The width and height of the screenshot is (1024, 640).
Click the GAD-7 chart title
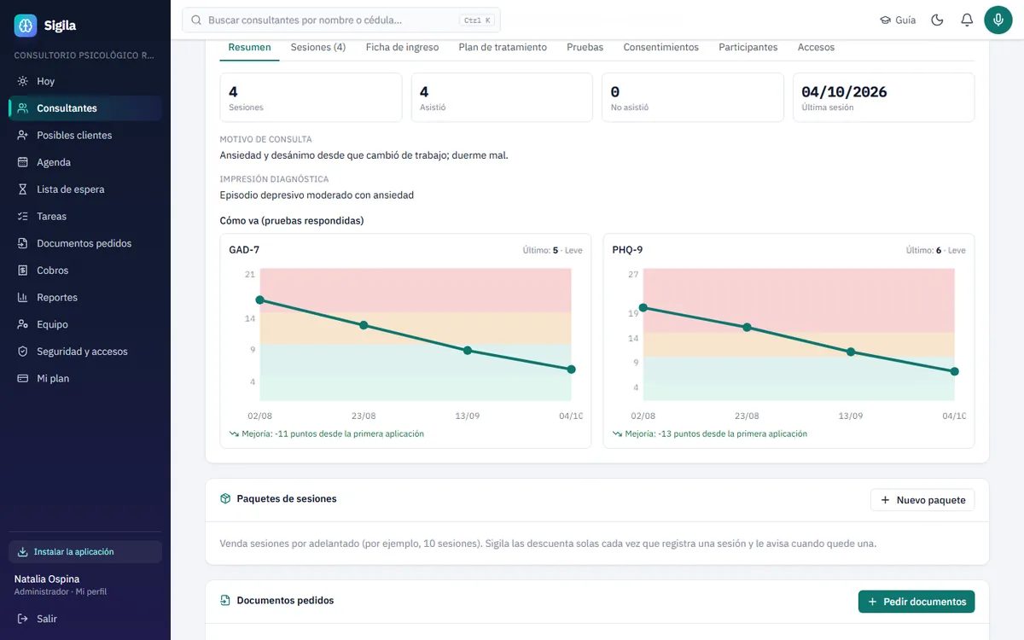(x=244, y=250)
